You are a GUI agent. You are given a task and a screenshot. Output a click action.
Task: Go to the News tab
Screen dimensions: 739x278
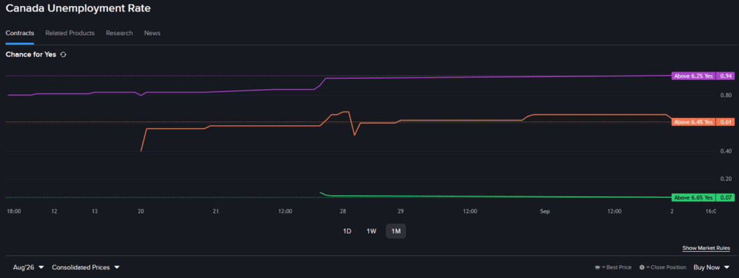(153, 33)
